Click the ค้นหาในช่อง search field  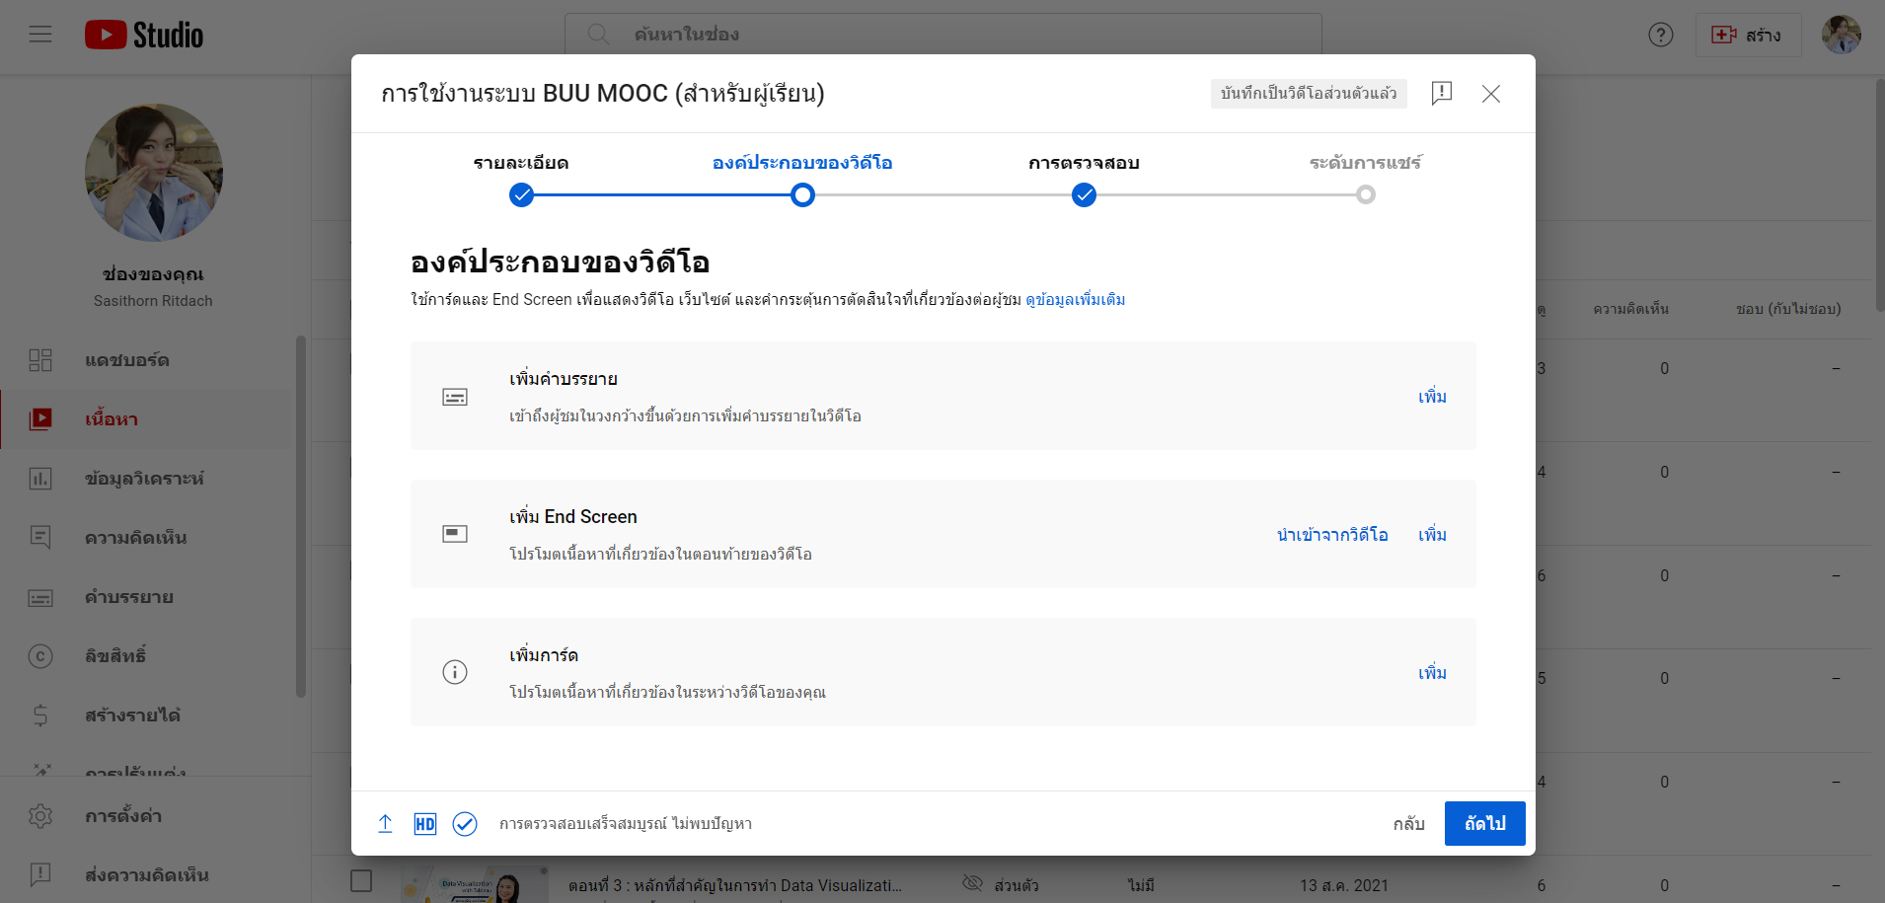pos(942,35)
